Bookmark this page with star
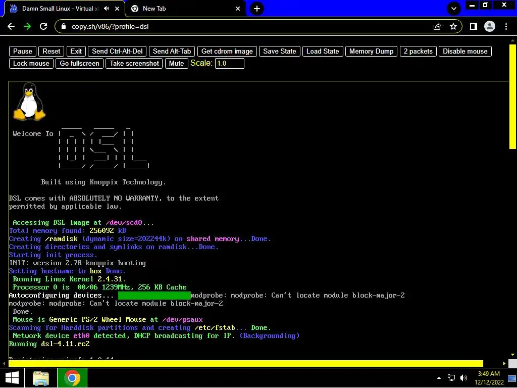 453,26
